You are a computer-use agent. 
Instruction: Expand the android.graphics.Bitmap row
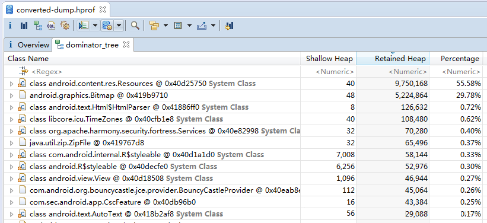pos(11,95)
